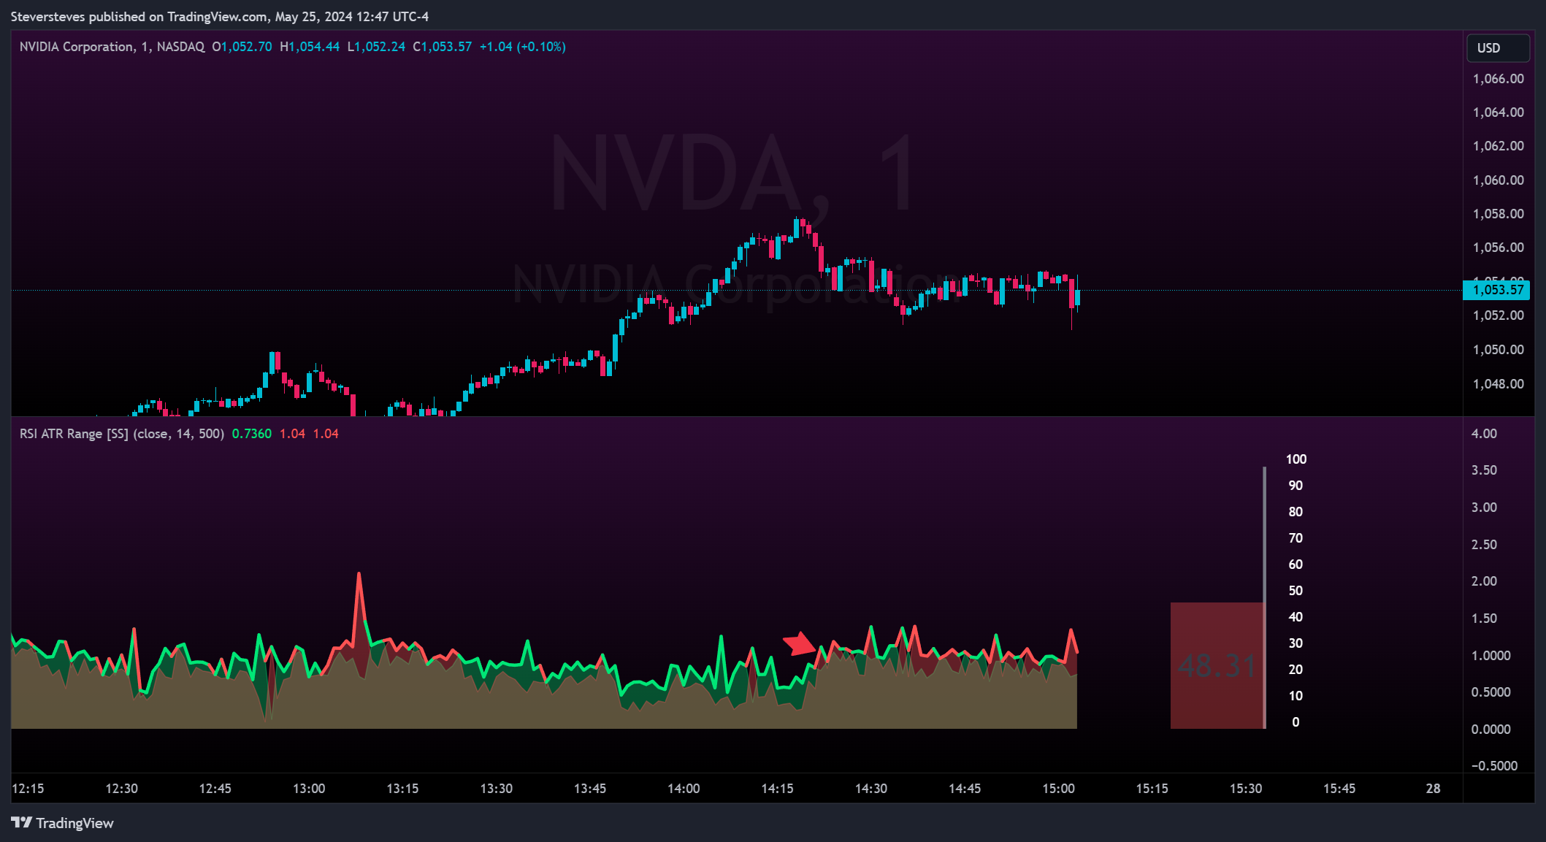
Task: Click the close value C1,053.57
Action: (x=443, y=47)
